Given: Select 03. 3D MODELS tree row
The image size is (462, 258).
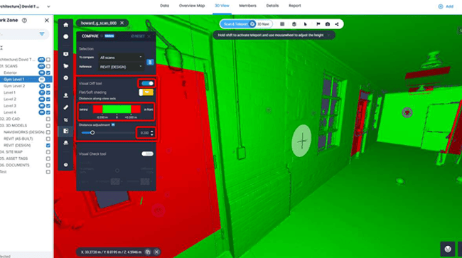Looking at the screenshot, I should (14, 126).
